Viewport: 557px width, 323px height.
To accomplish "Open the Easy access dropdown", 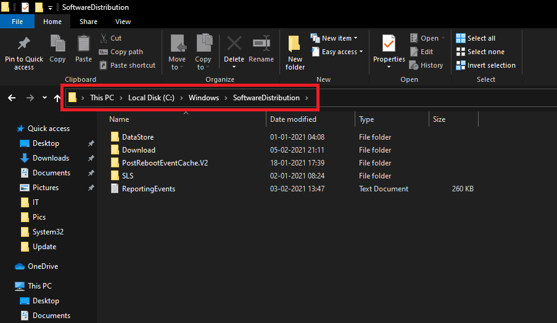I will point(337,52).
